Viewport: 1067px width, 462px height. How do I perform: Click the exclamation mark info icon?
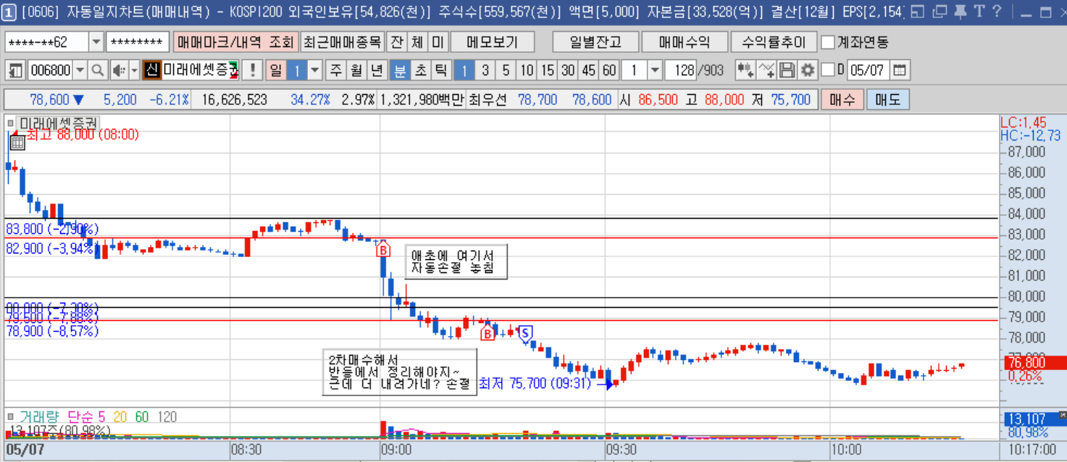[252, 70]
